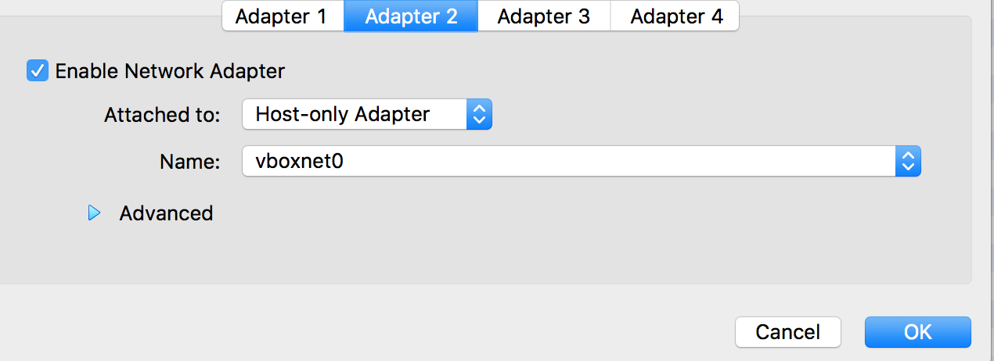Switch to the Adapter 1 tab
The width and height of the screenshot is (994, 361).
pos(283,16)
